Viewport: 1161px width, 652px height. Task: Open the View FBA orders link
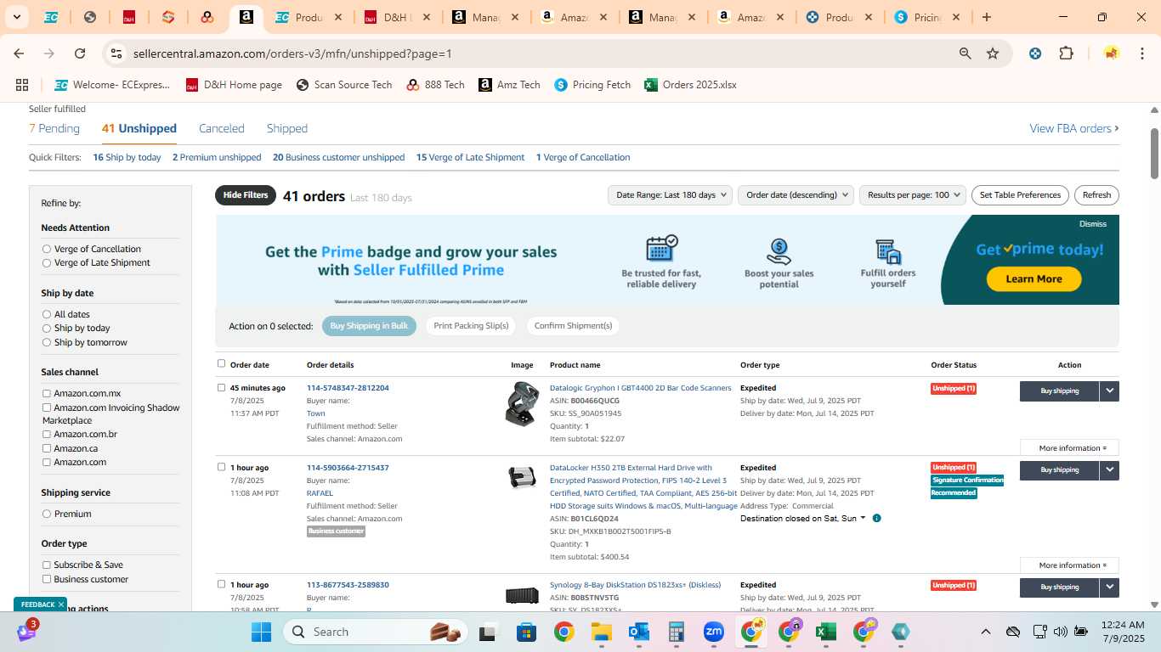click(1074, 128)
